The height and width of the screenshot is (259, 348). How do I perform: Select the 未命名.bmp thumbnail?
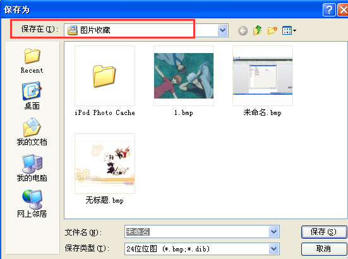[x=263, y=76]
